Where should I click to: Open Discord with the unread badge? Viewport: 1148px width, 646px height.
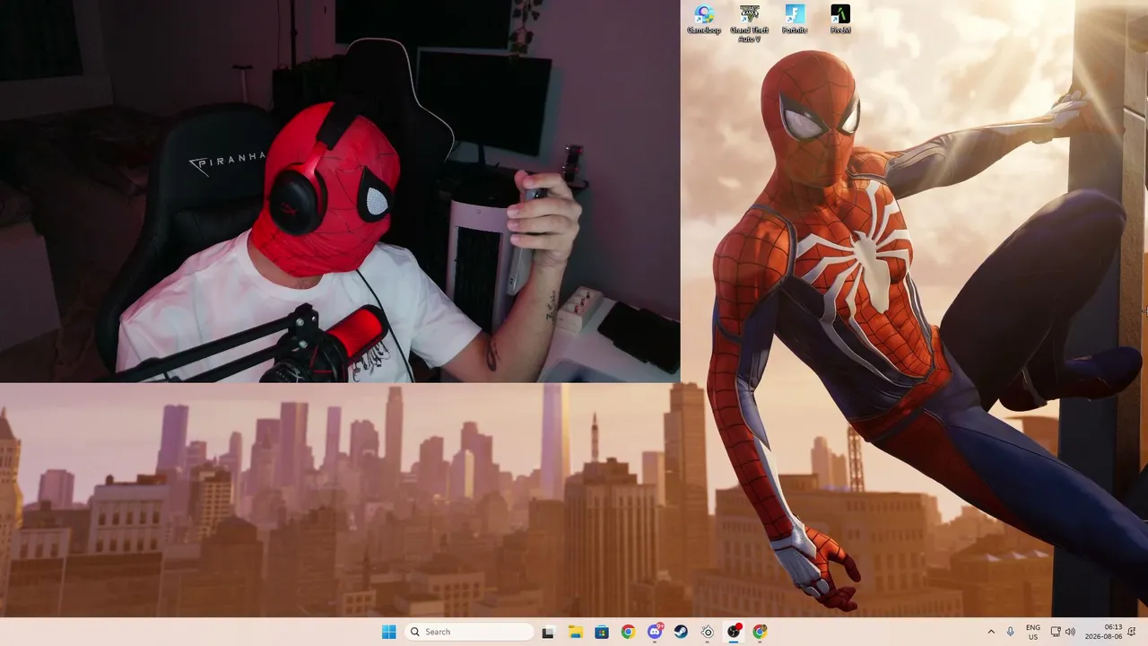(655, 632)
